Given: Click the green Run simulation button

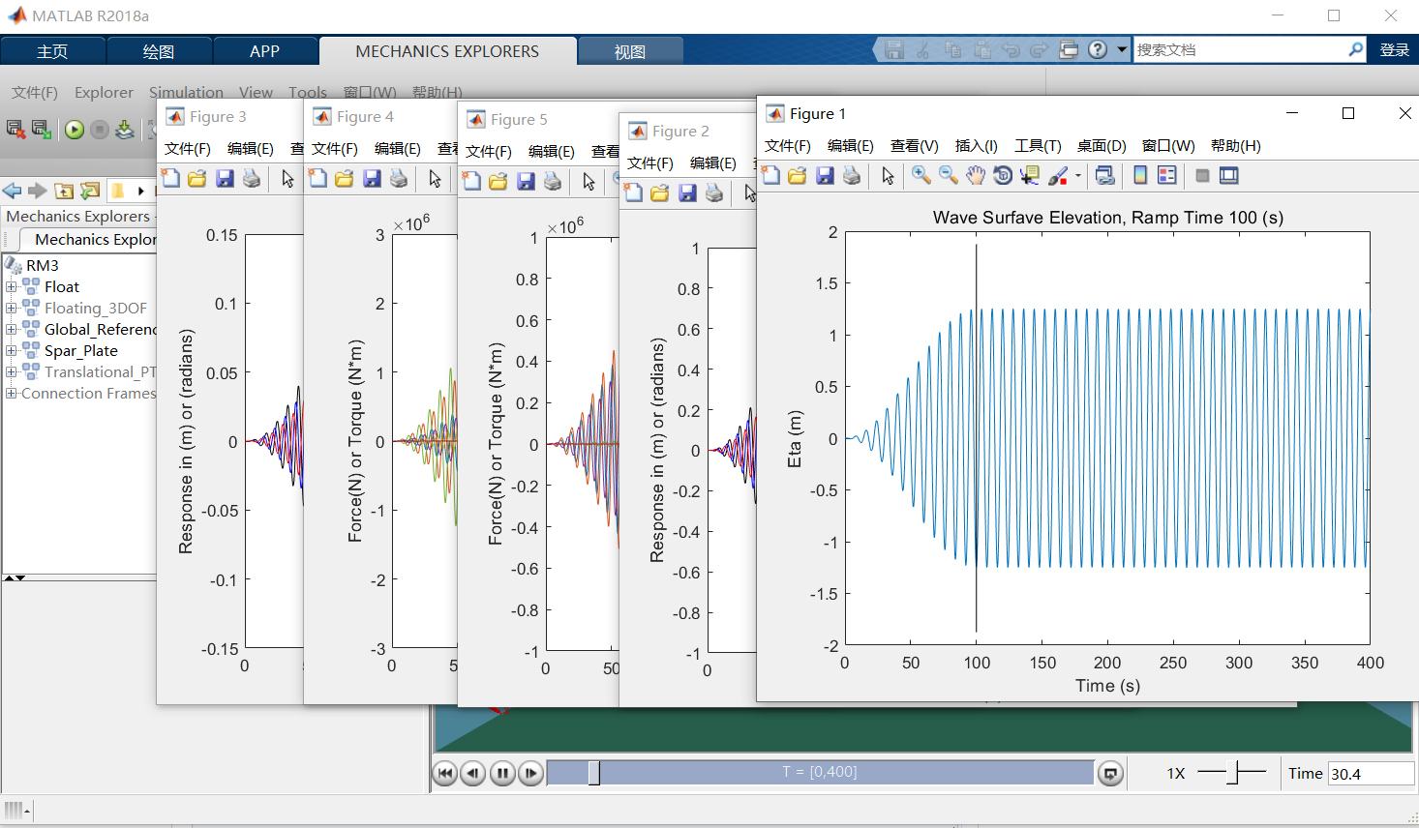Looking at the screenshot, I should [x=75, y=129].
